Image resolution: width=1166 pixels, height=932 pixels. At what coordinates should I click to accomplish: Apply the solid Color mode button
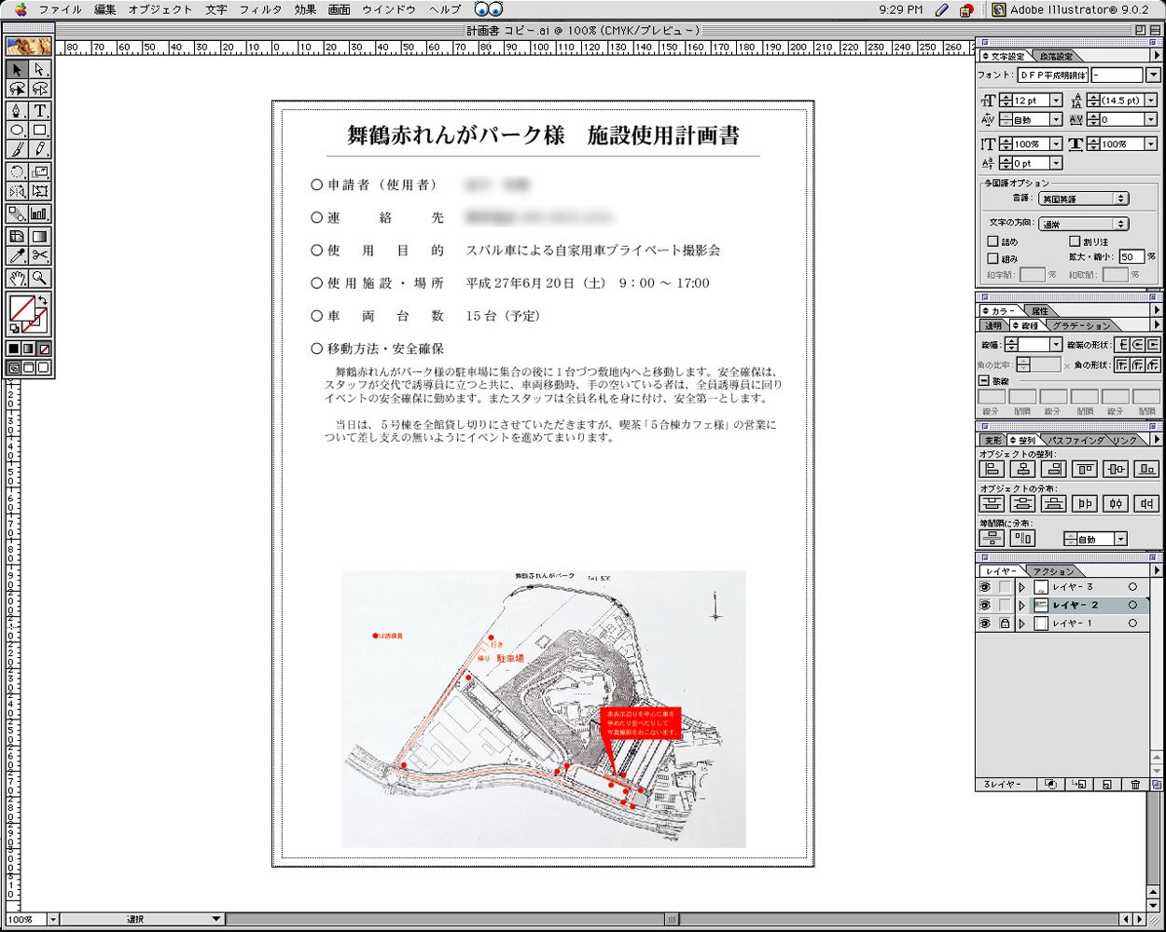(x=14, y=349)
